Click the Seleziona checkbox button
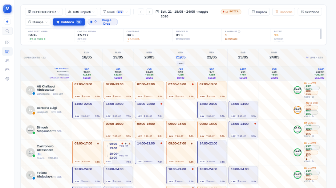The height and width of the screenshot is (188, 336). click(x=310, y=12)
